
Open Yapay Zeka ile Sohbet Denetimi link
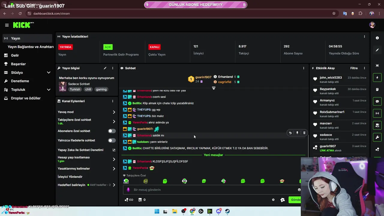(114, 150)
